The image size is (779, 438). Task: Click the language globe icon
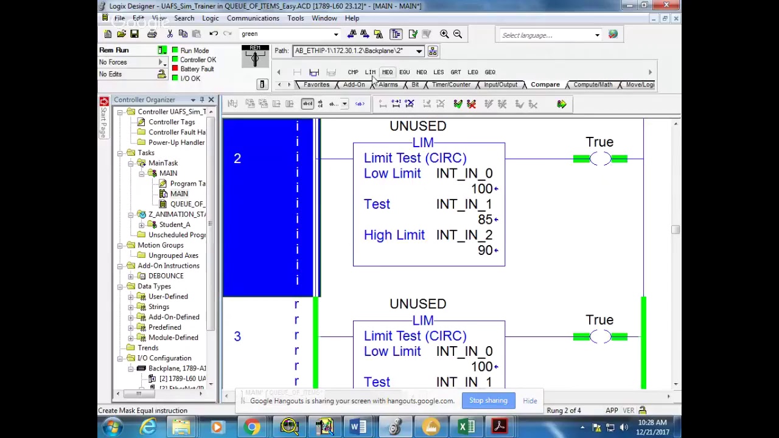coord(613,35)
